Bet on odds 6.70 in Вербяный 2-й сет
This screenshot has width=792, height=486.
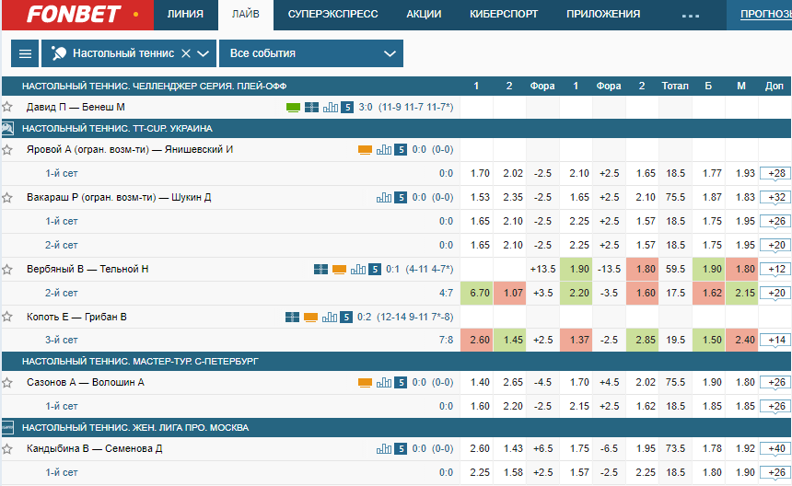477,294
